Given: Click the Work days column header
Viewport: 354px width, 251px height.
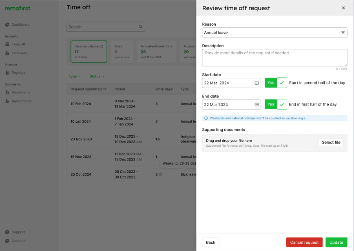Looking at the screenshot, I should [x=164, y=89].
